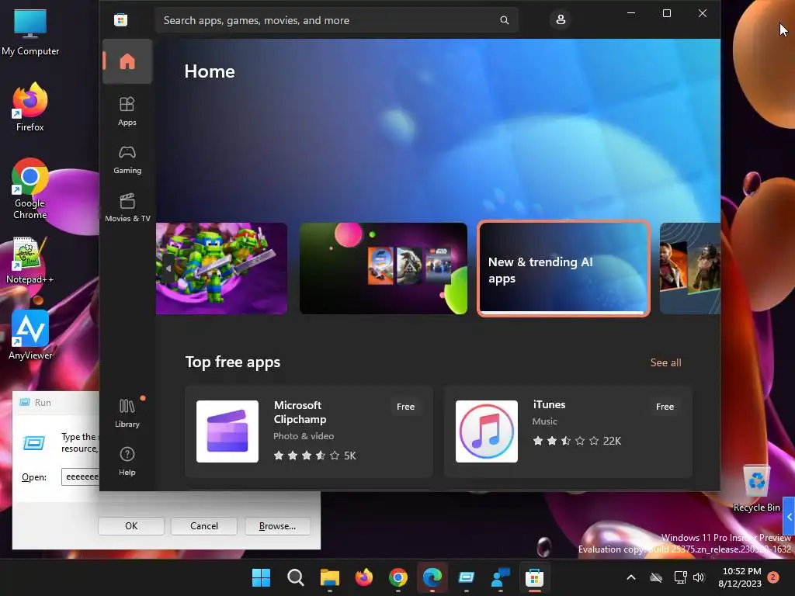Click the 'Top free apps' heading
This screenshot has height=596, width=795.
(x=233, y=362)
